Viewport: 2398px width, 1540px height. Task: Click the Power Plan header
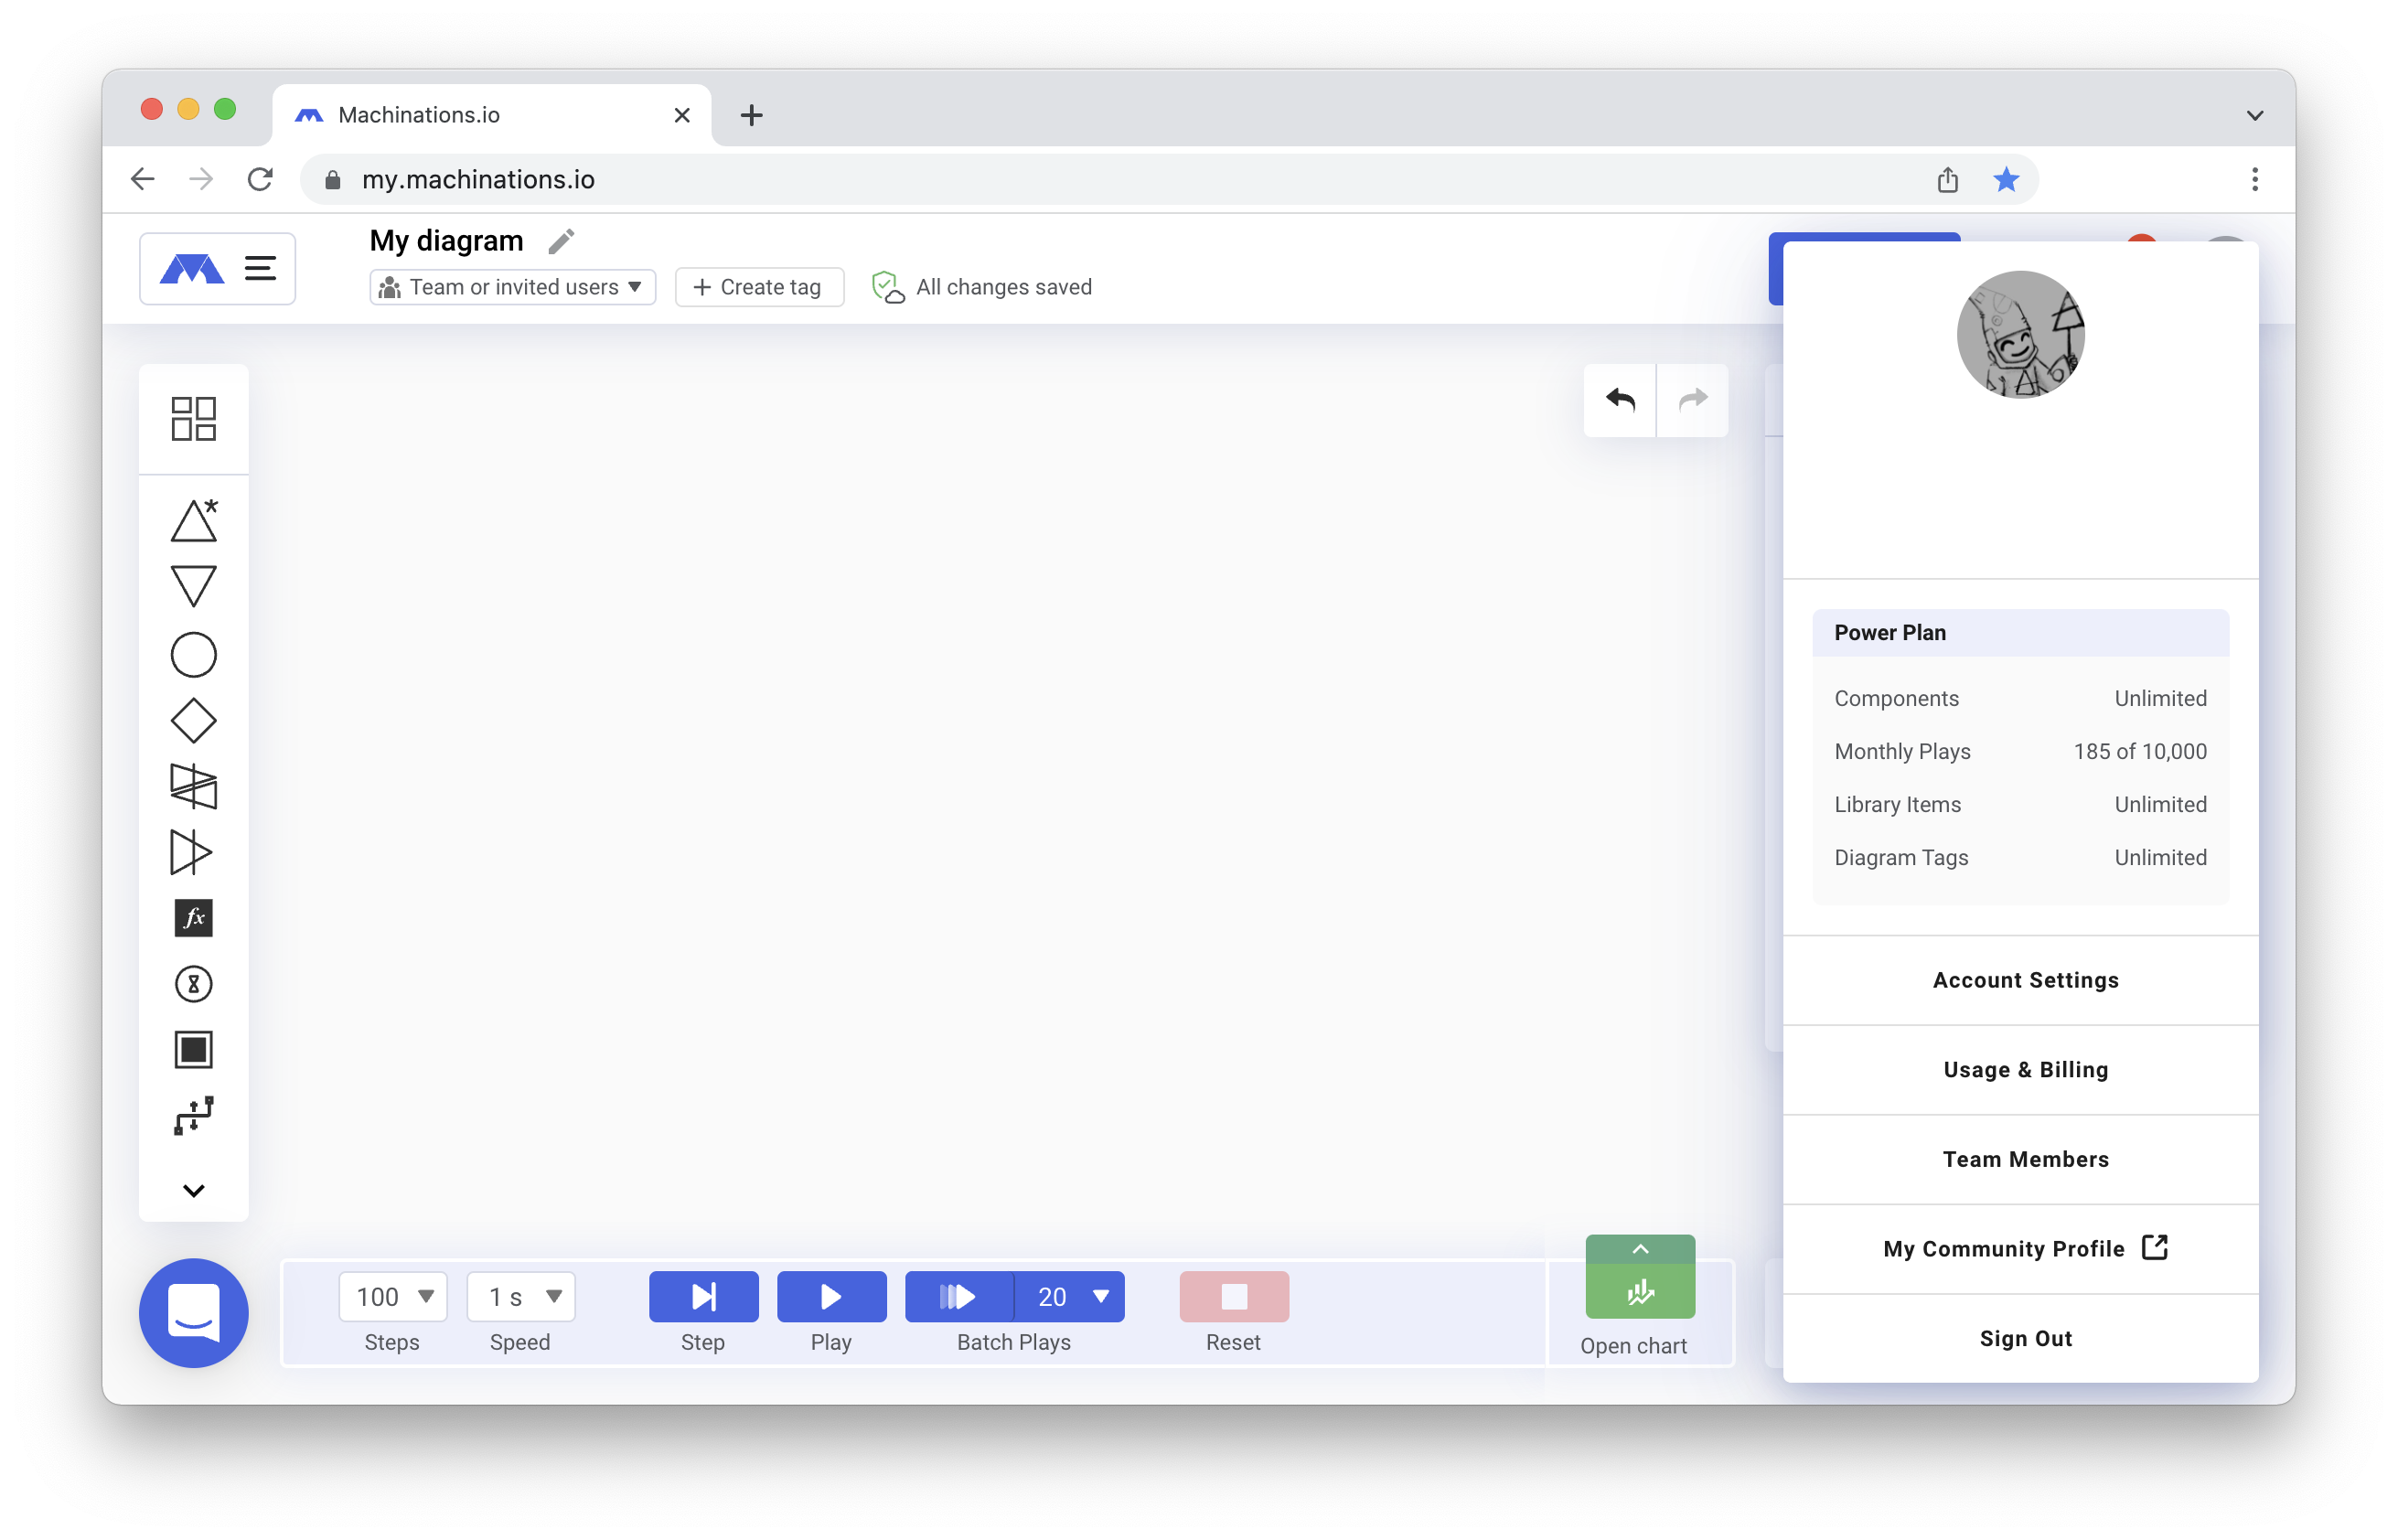(2020, 633)
